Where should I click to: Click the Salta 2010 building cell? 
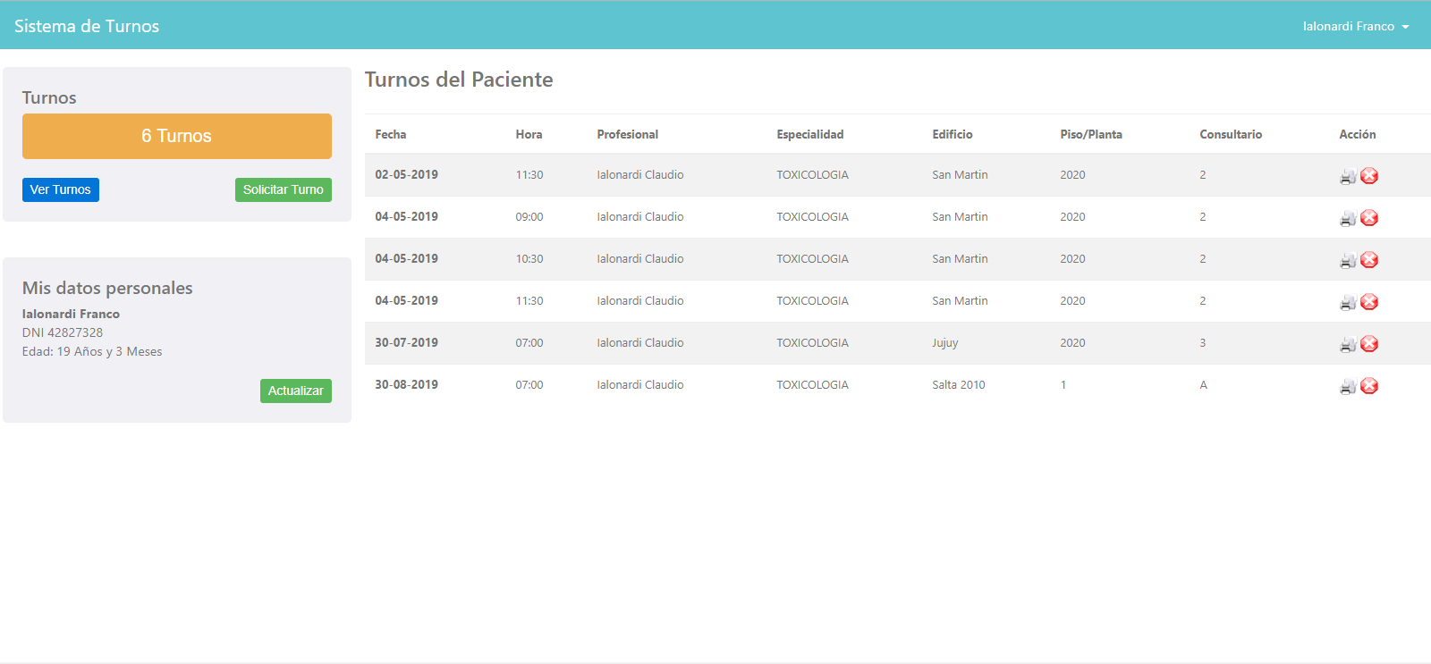959,384
